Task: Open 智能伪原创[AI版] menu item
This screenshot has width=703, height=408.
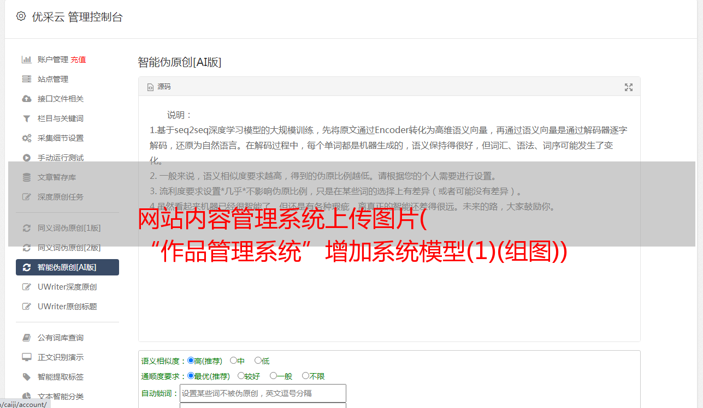Action: (x=67, y=267)
